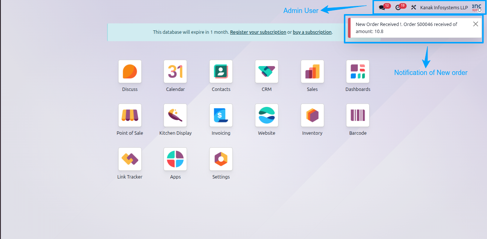Click the Kanak Infosystems LLP company name
Screen dimensions: 487x239
tap(444, 7)
